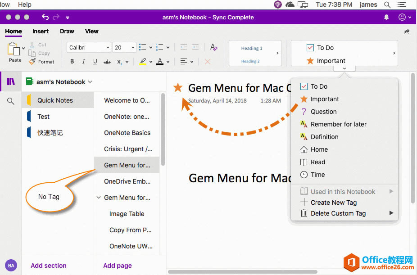The height and width of the screenshot is (275, 417).
Task: Select the subscript formatting icon
Action: pyautogui.click(x=118, y=62)
